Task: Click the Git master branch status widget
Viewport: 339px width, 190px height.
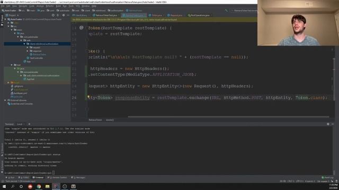Action: 323,182
